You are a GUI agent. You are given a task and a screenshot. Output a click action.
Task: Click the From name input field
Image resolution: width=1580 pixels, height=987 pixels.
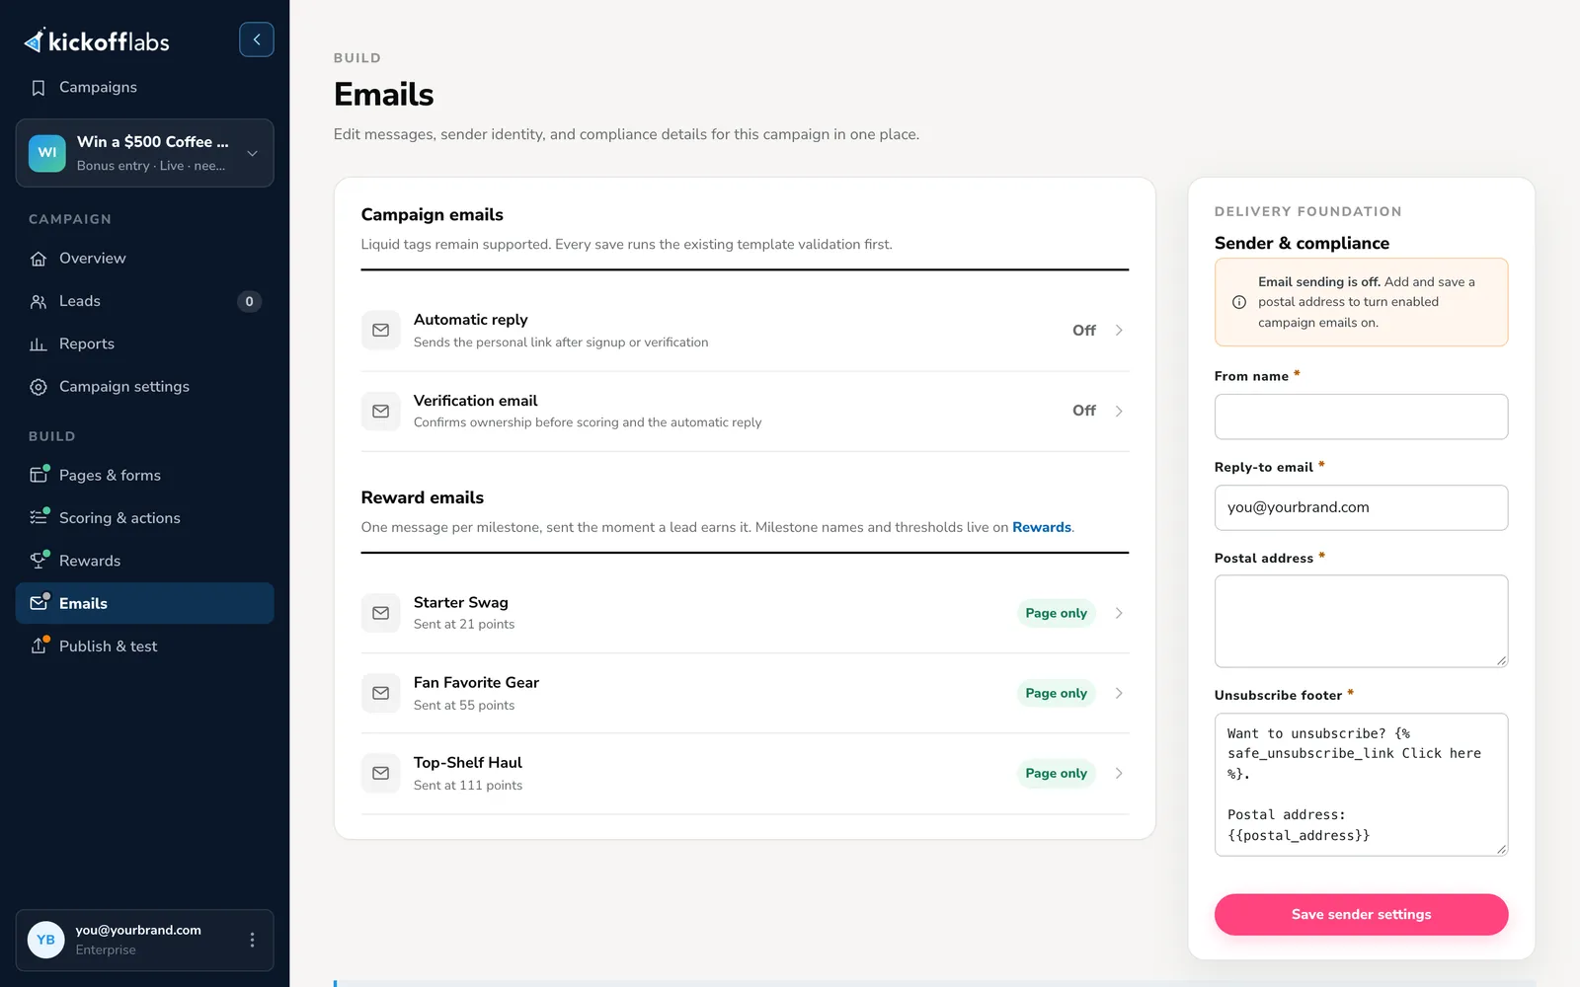[x=1361, y=417]
